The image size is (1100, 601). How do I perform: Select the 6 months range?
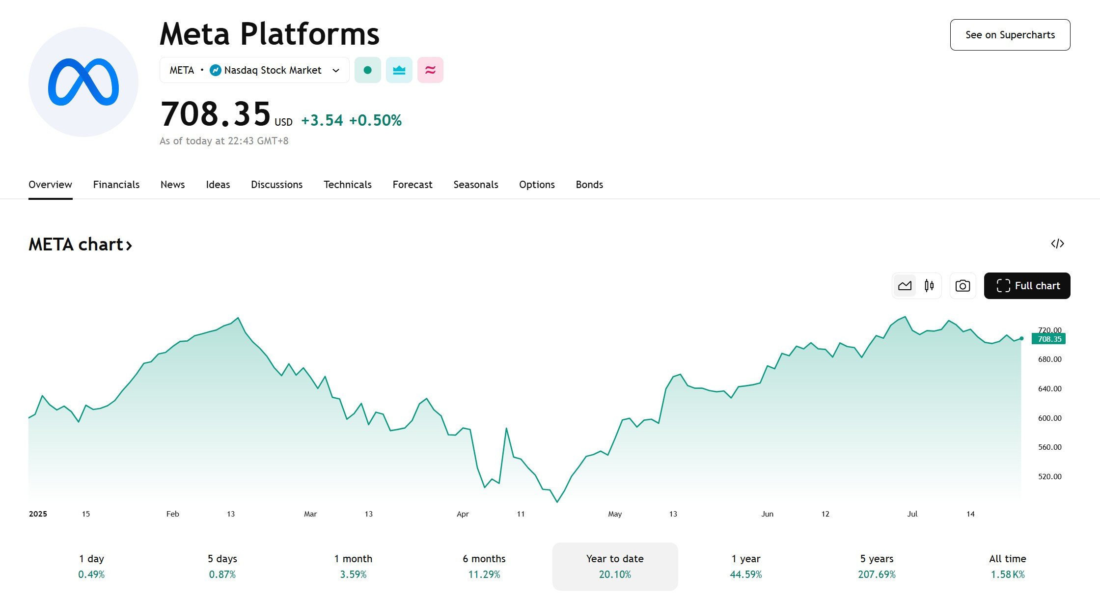(x=484, y=566)
